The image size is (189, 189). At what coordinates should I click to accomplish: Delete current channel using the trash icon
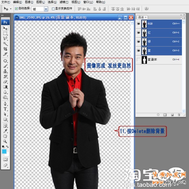coord(179,115)
